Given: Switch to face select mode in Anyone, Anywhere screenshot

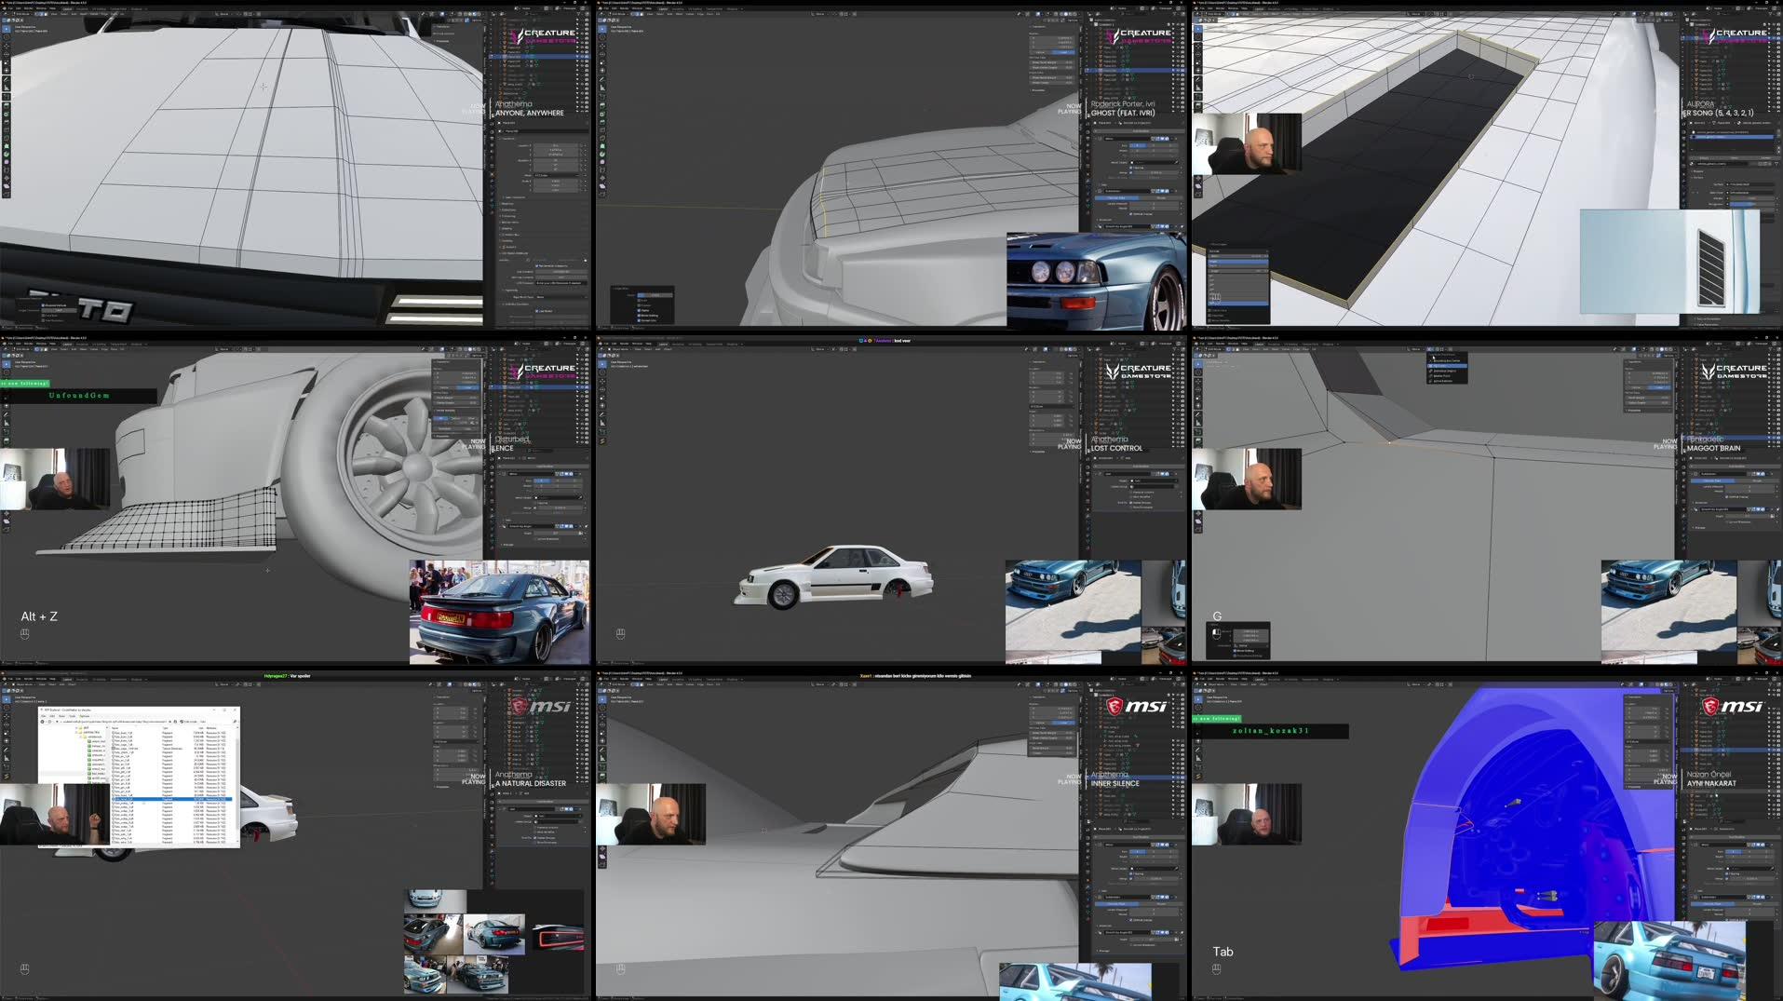Looking at the screenshot, I should point(46,14).
